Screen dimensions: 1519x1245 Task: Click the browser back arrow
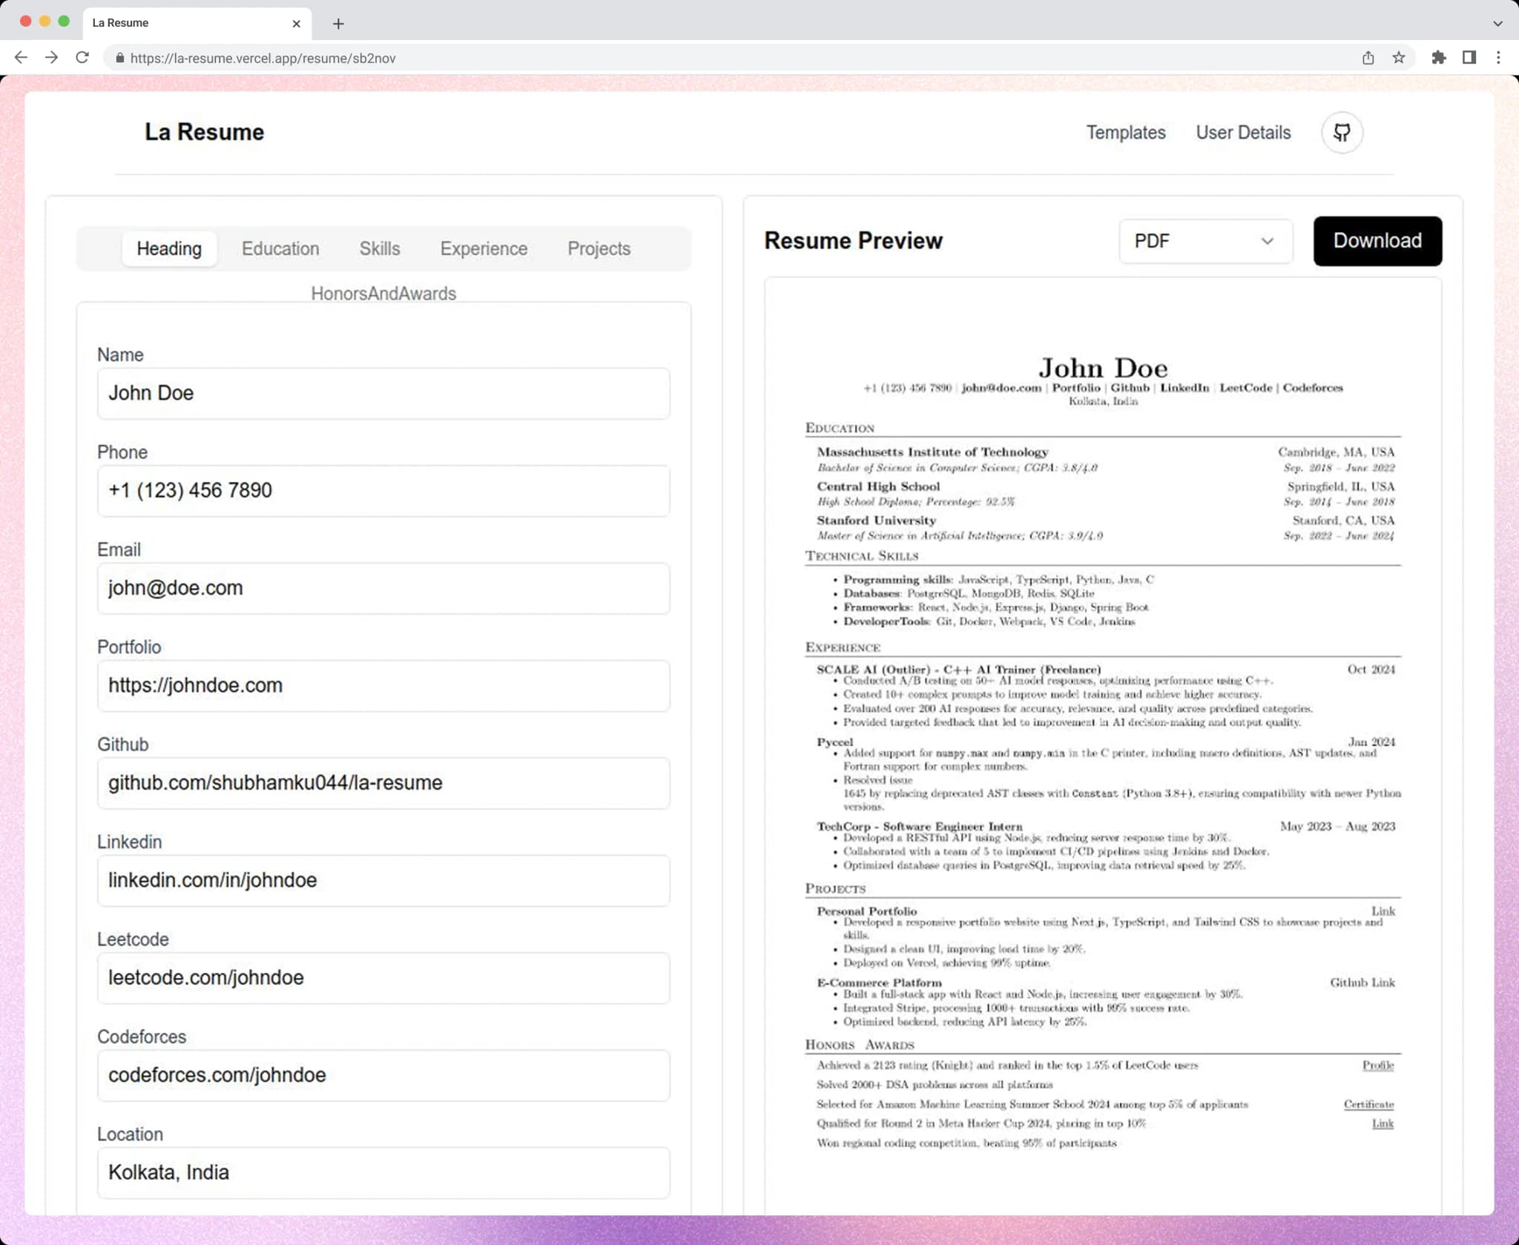(x=22, y=57)
